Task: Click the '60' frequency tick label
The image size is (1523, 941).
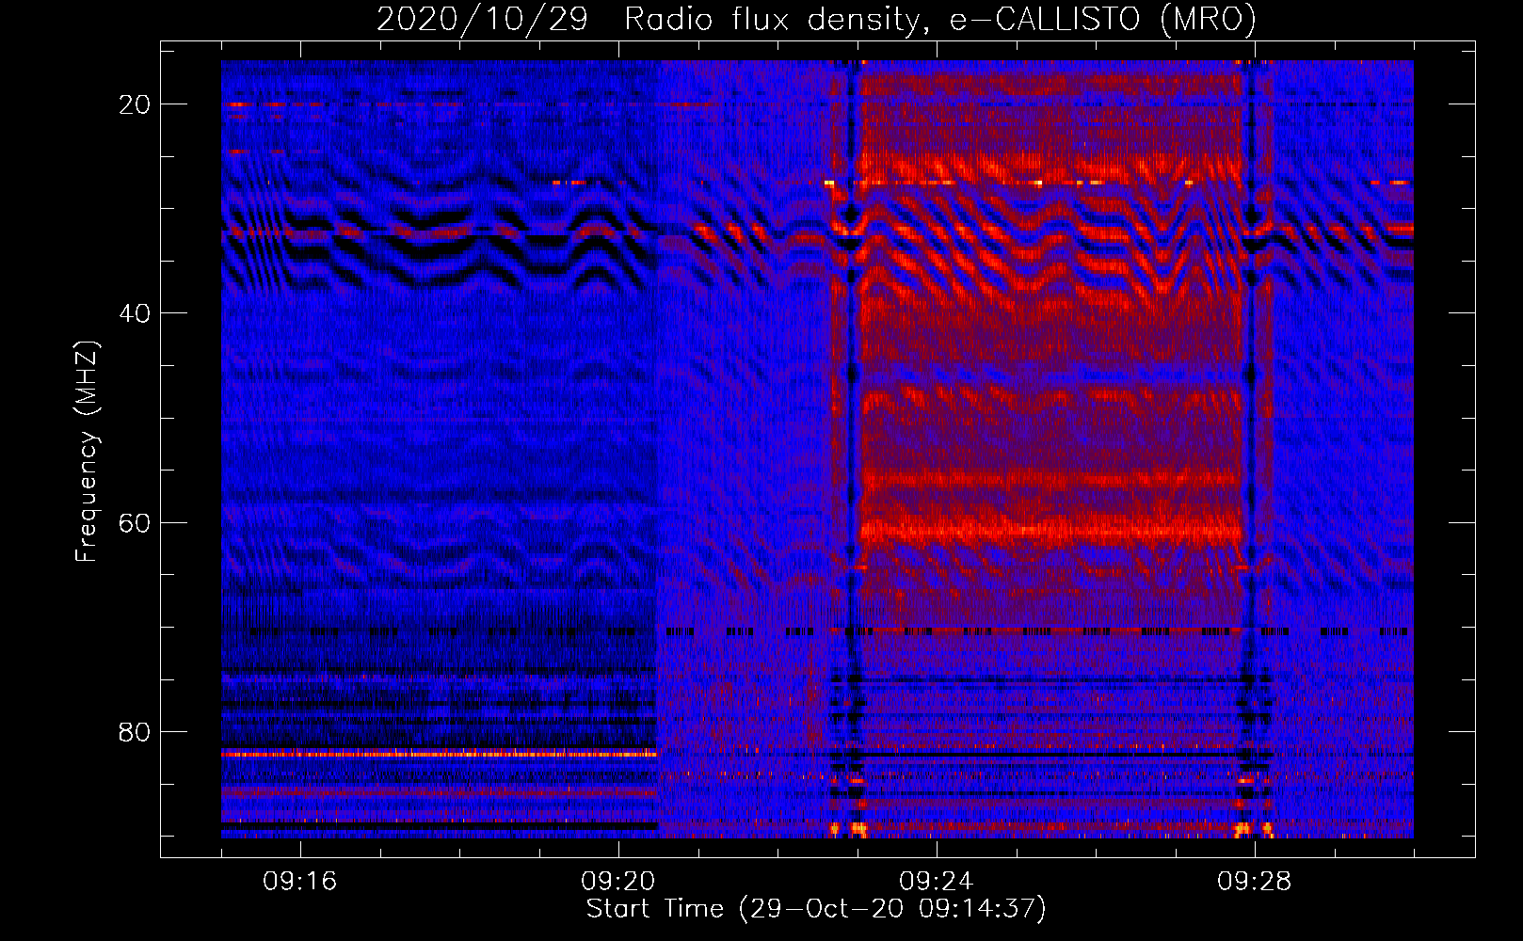Action: click(x=136, y=522)
